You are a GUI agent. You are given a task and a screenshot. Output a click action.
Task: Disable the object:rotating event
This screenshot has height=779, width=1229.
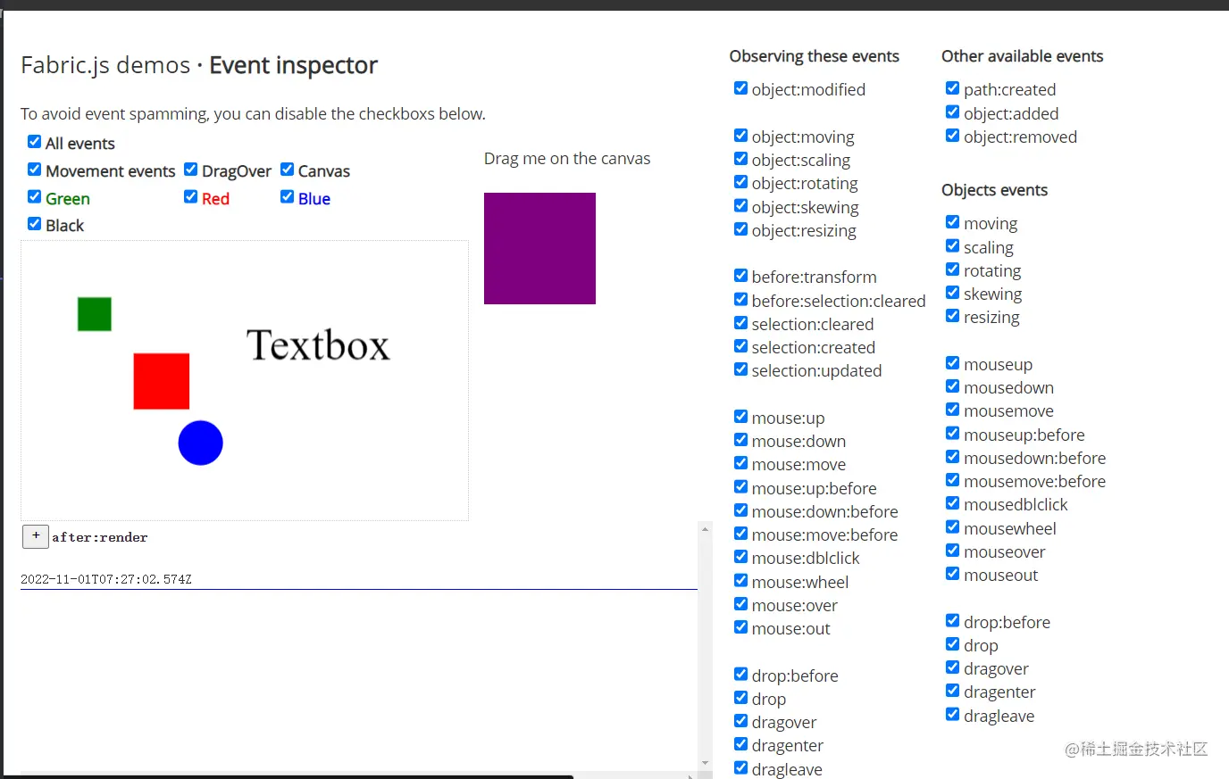coord(740,182)
